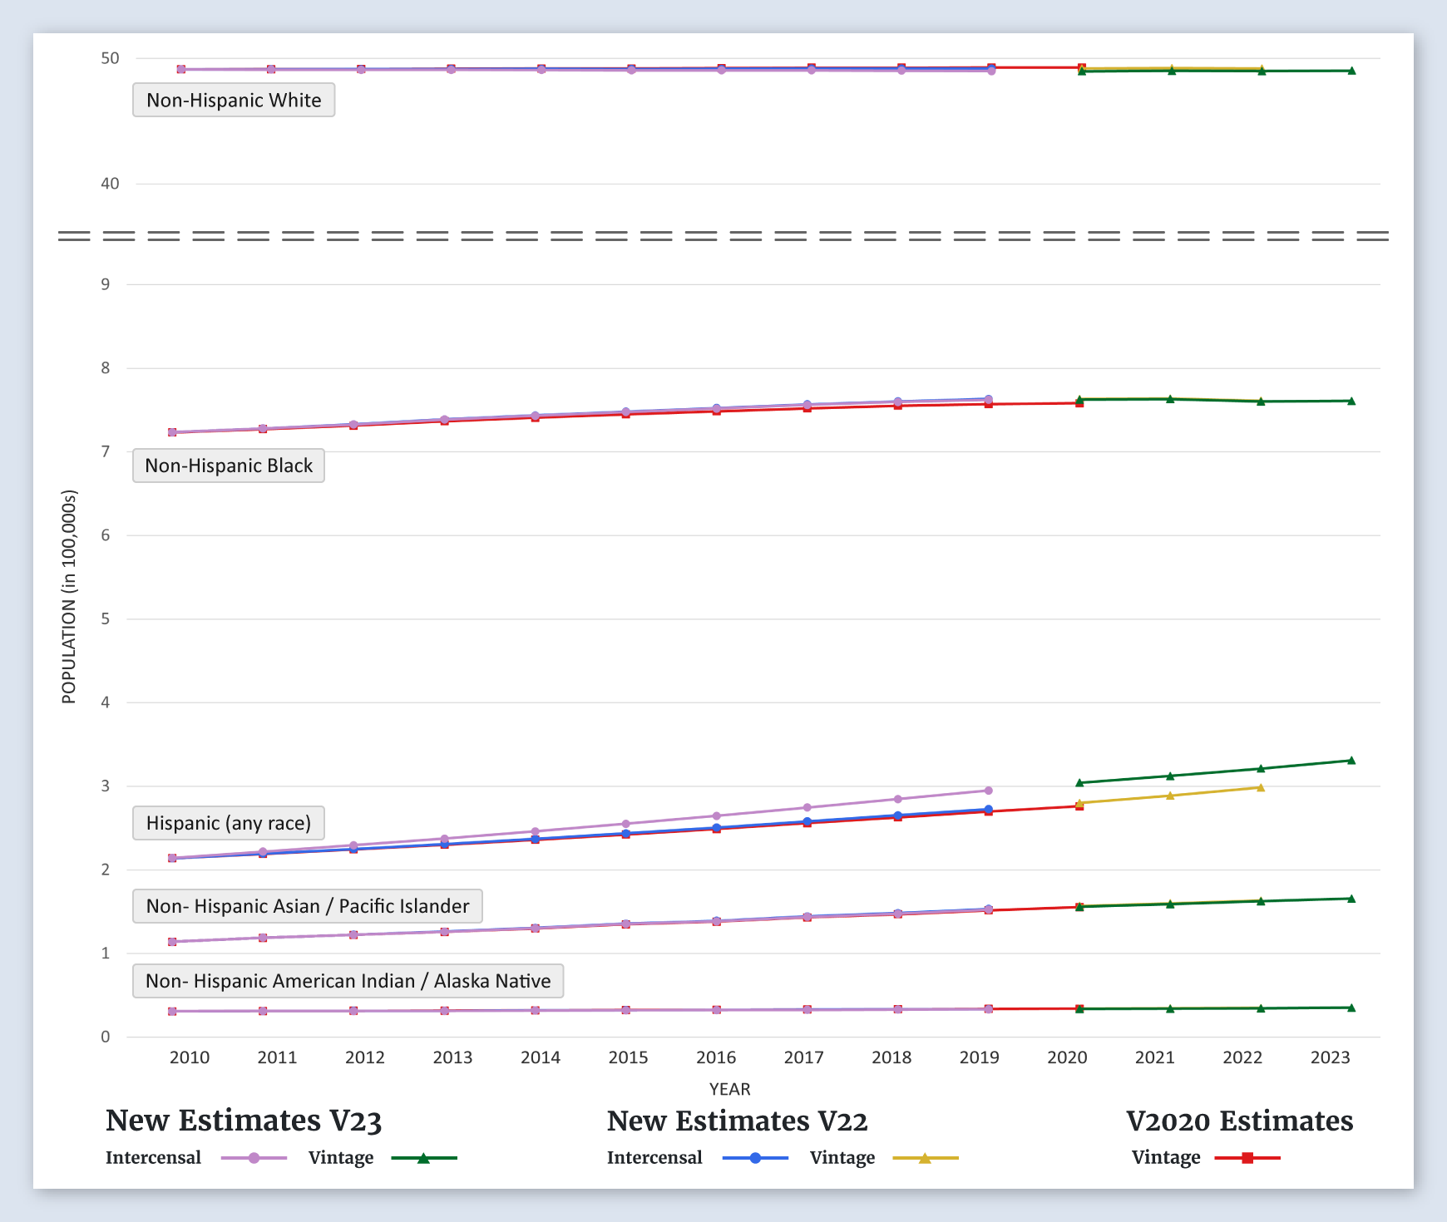
Task: Click the 2010 tick label on the year axis
Action: [x=190, y=1057]
